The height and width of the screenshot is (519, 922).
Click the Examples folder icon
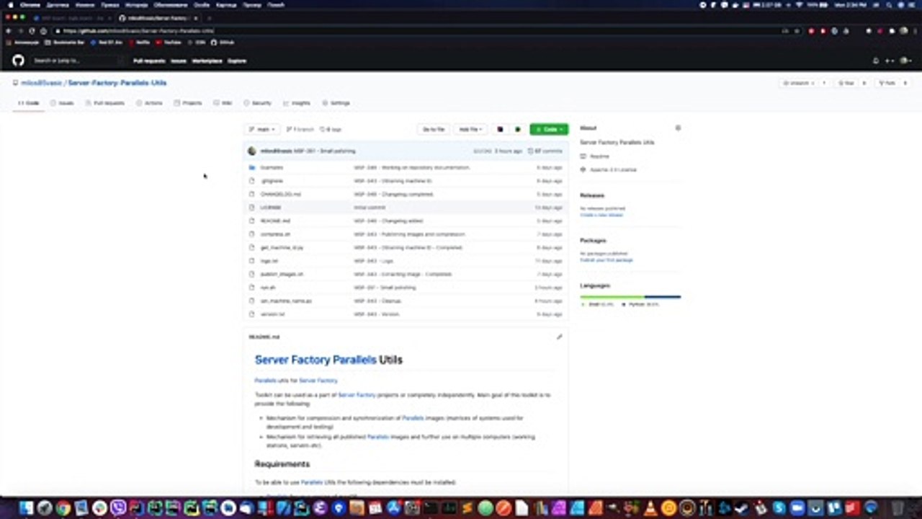tap(252, 168)
